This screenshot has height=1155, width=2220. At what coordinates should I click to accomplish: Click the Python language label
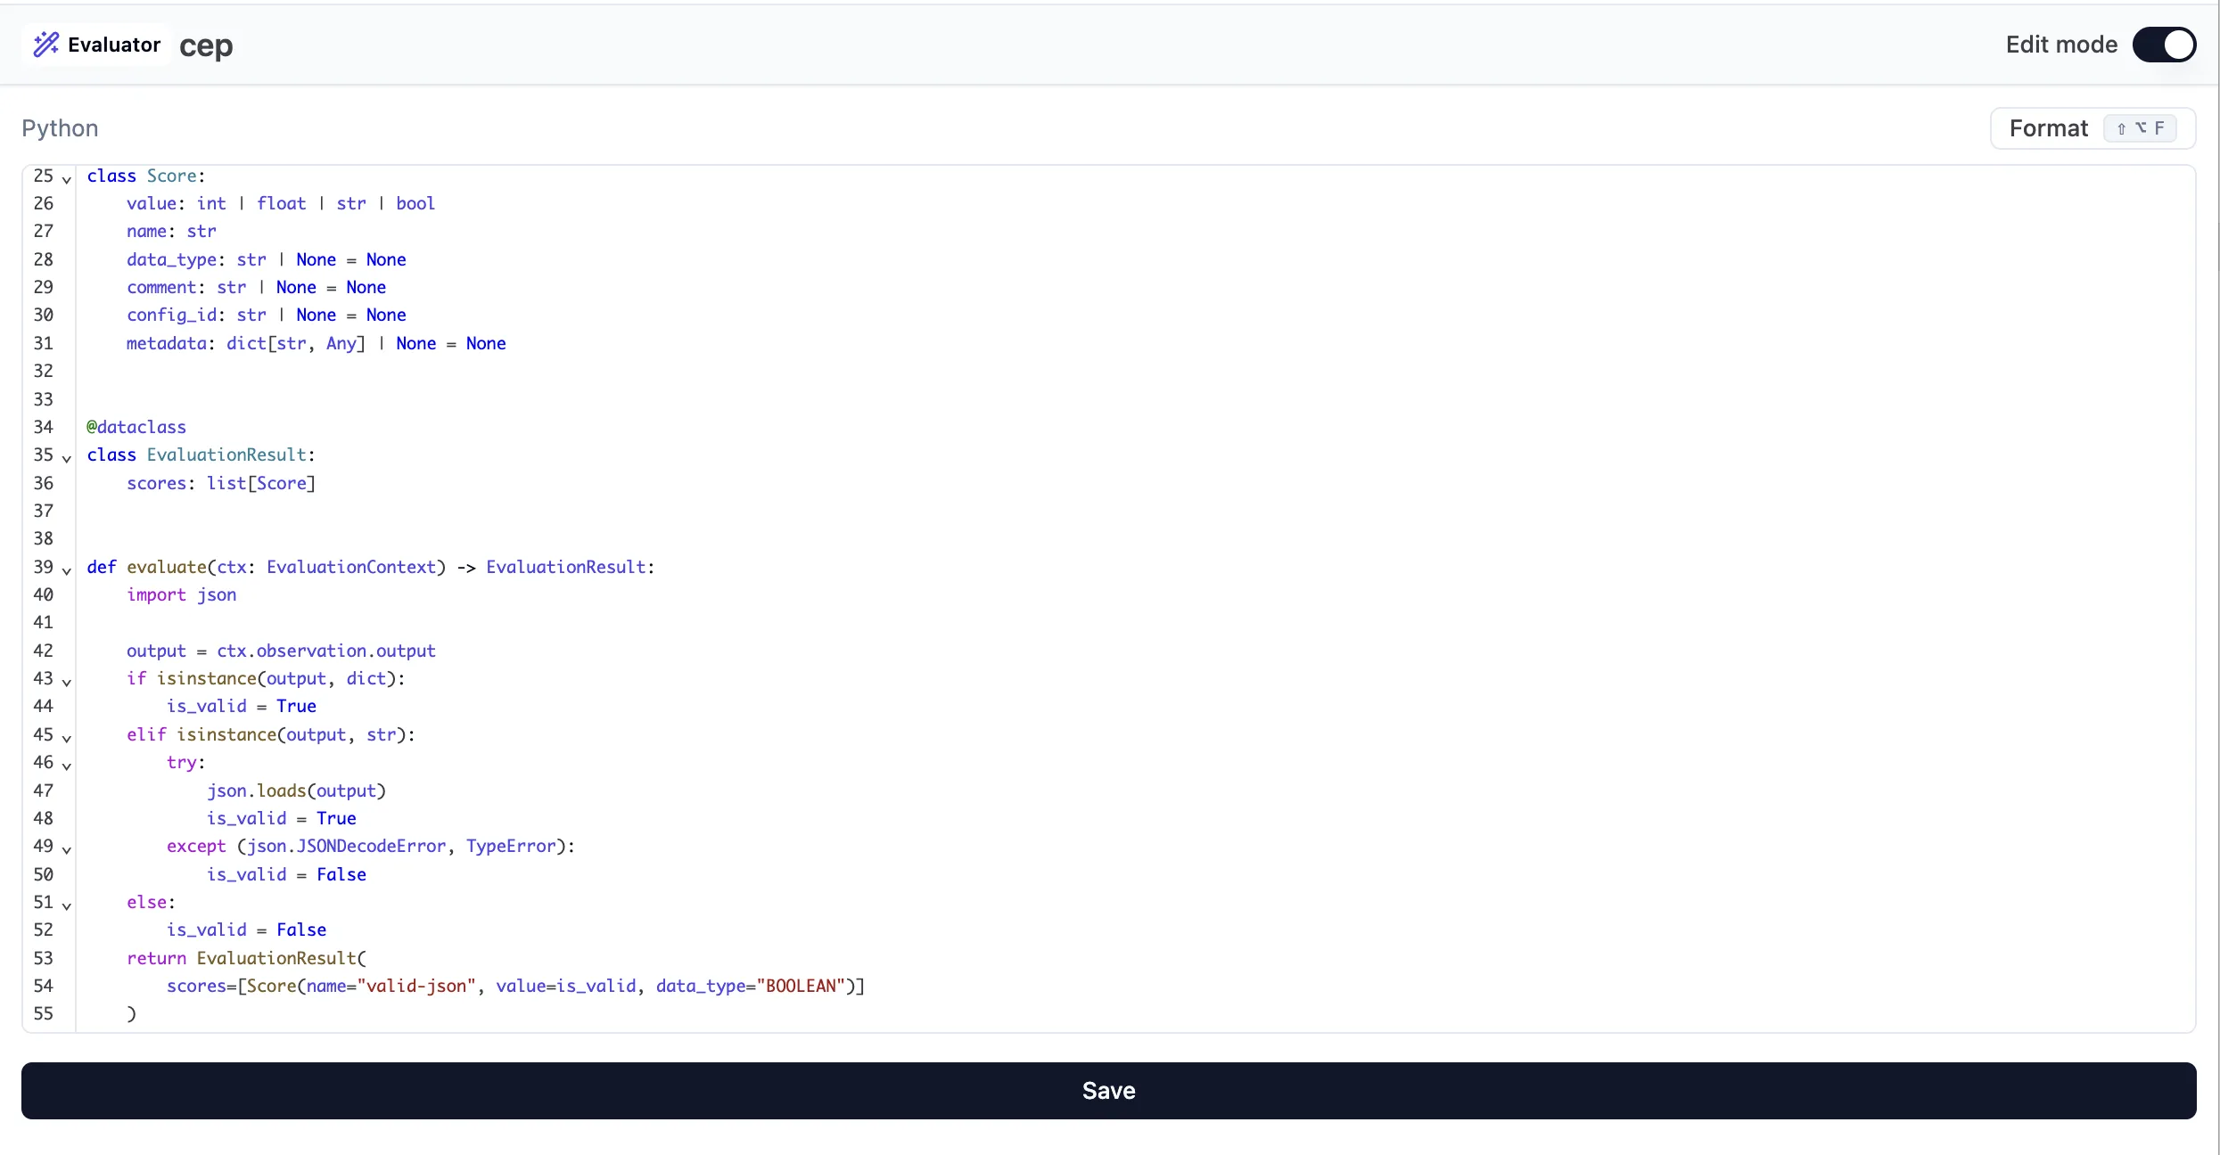[x=60, y=128]
